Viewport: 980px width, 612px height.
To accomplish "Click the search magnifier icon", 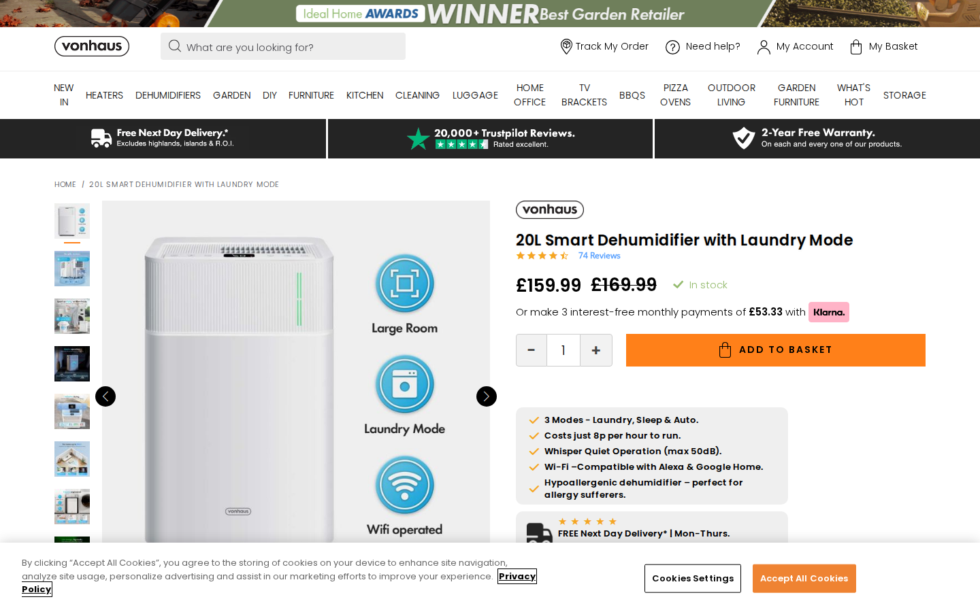I will coord(175,46).
